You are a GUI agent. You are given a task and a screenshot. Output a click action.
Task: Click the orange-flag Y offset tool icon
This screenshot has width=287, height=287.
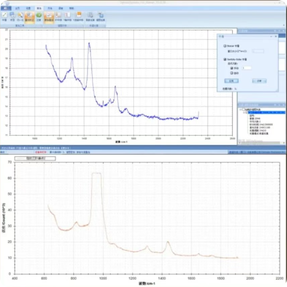(78, 17)
